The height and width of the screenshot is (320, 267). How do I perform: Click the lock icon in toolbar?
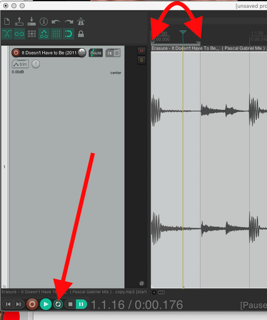tap(81, 34)
